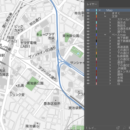Click the orange color bar of 文字 layer

click(x=96, y=16)
